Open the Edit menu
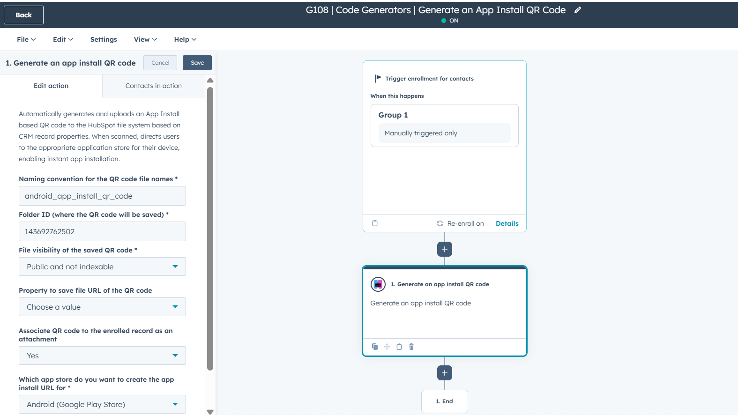Screen dimensions: 738x415 (x=63, y=39)
